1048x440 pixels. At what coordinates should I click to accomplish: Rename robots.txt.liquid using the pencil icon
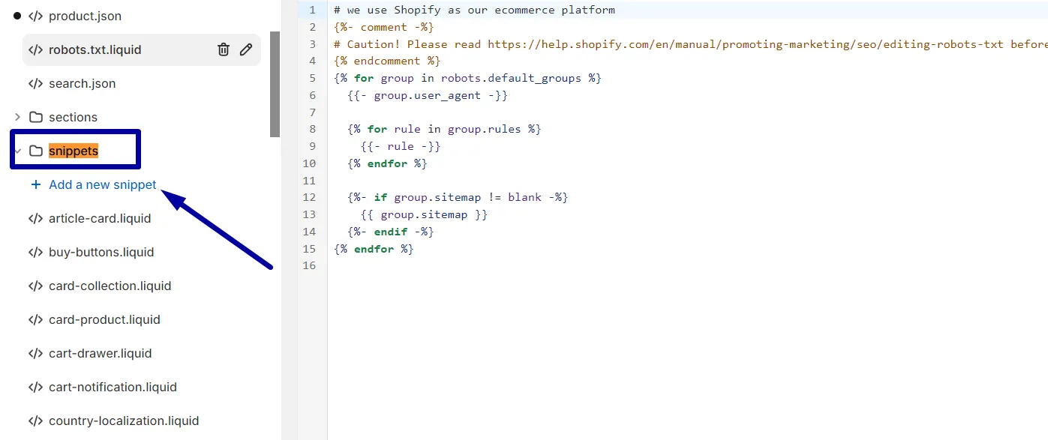click(246, 49)
